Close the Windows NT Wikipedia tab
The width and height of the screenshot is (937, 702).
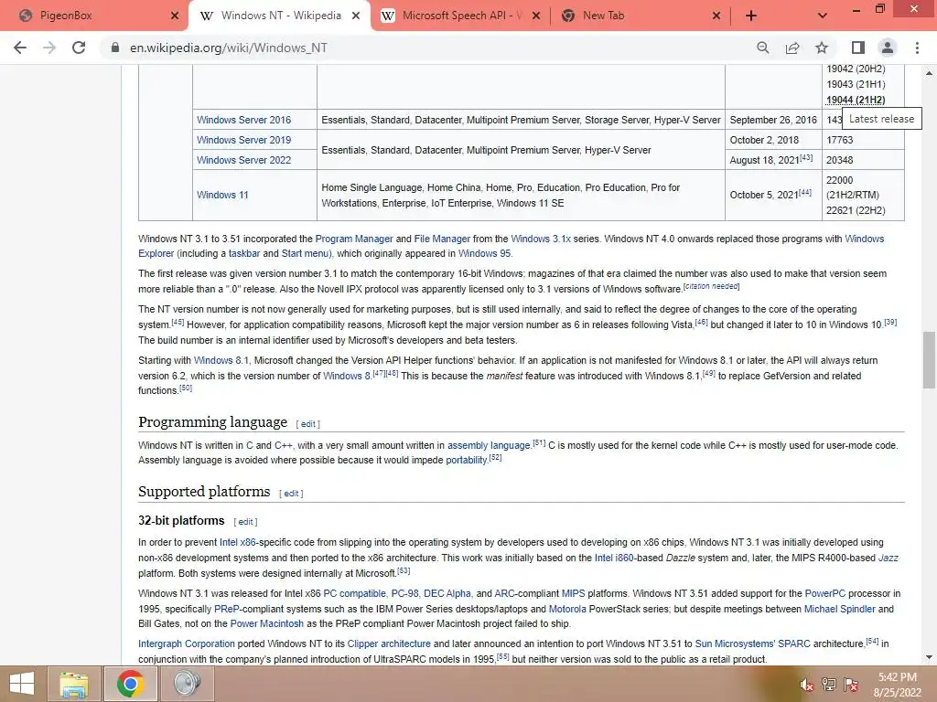tap(356, 16)
